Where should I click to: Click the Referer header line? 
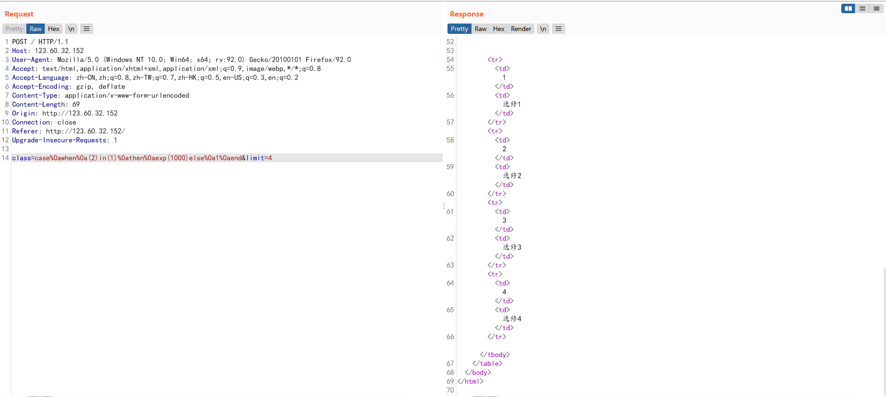69,131
